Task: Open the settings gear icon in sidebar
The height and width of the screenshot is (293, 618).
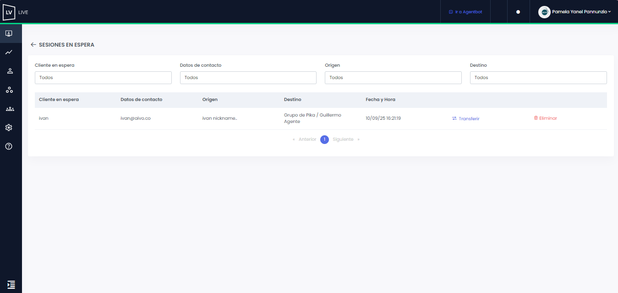Action: 9,128
